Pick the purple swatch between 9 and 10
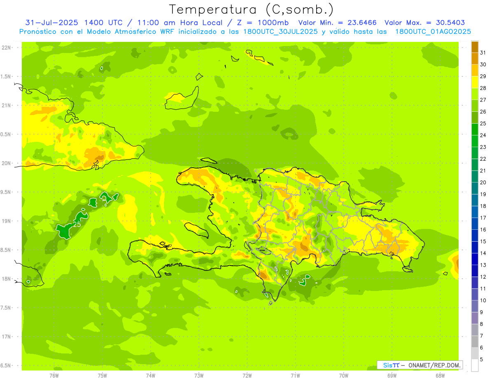 [475, 306]
